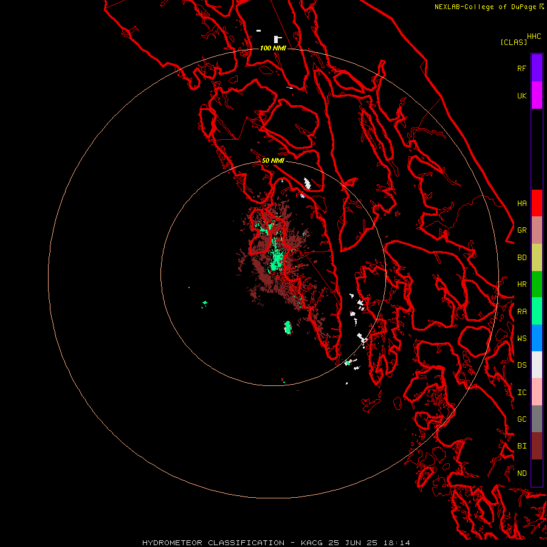
Task: Click the DS legend label
Action: coord(521,365)
